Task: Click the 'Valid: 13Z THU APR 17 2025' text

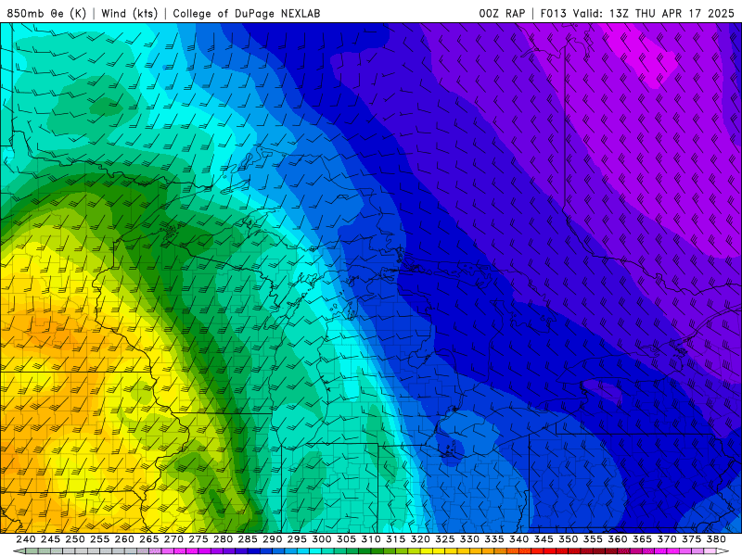Action: pyautogui.click(x=654, y=13)
